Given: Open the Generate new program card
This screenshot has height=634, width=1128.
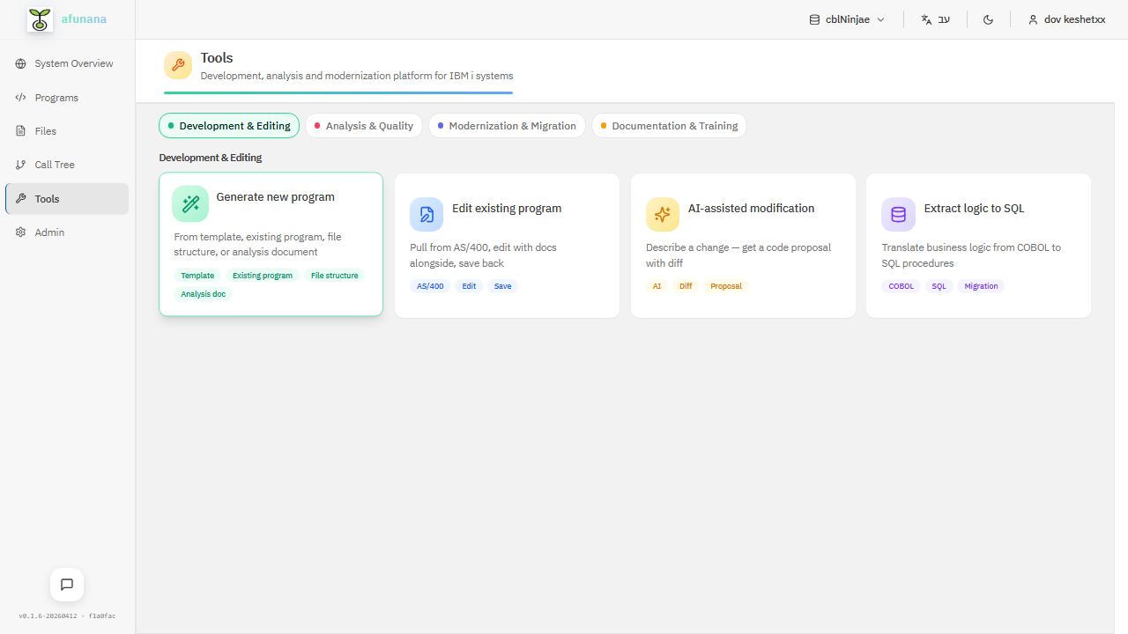Looking at the screenshot, I should tap(271, 244).
